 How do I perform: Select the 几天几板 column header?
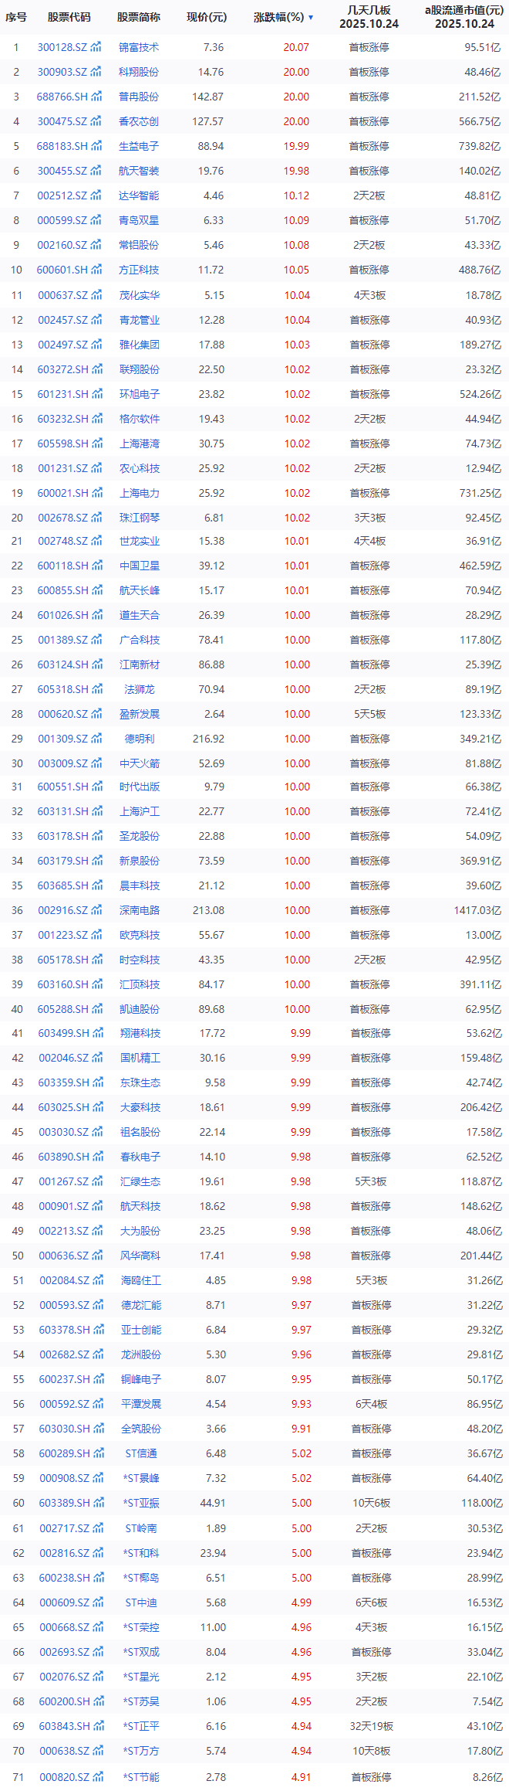369,17
